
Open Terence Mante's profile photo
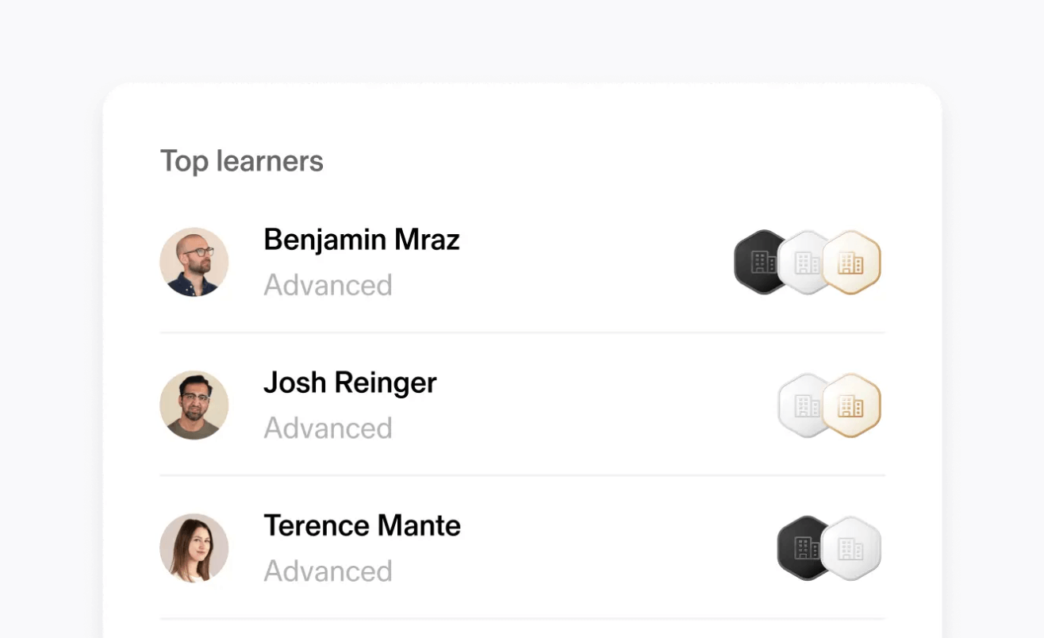coord(194,548)
